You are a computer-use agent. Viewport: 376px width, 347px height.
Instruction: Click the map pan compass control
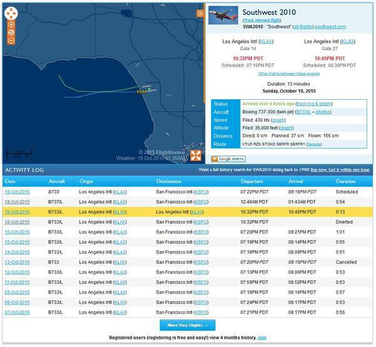click(11, 13)
